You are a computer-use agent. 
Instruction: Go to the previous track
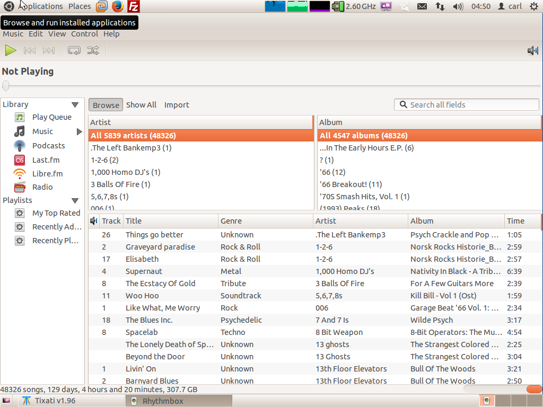[30, 50]
